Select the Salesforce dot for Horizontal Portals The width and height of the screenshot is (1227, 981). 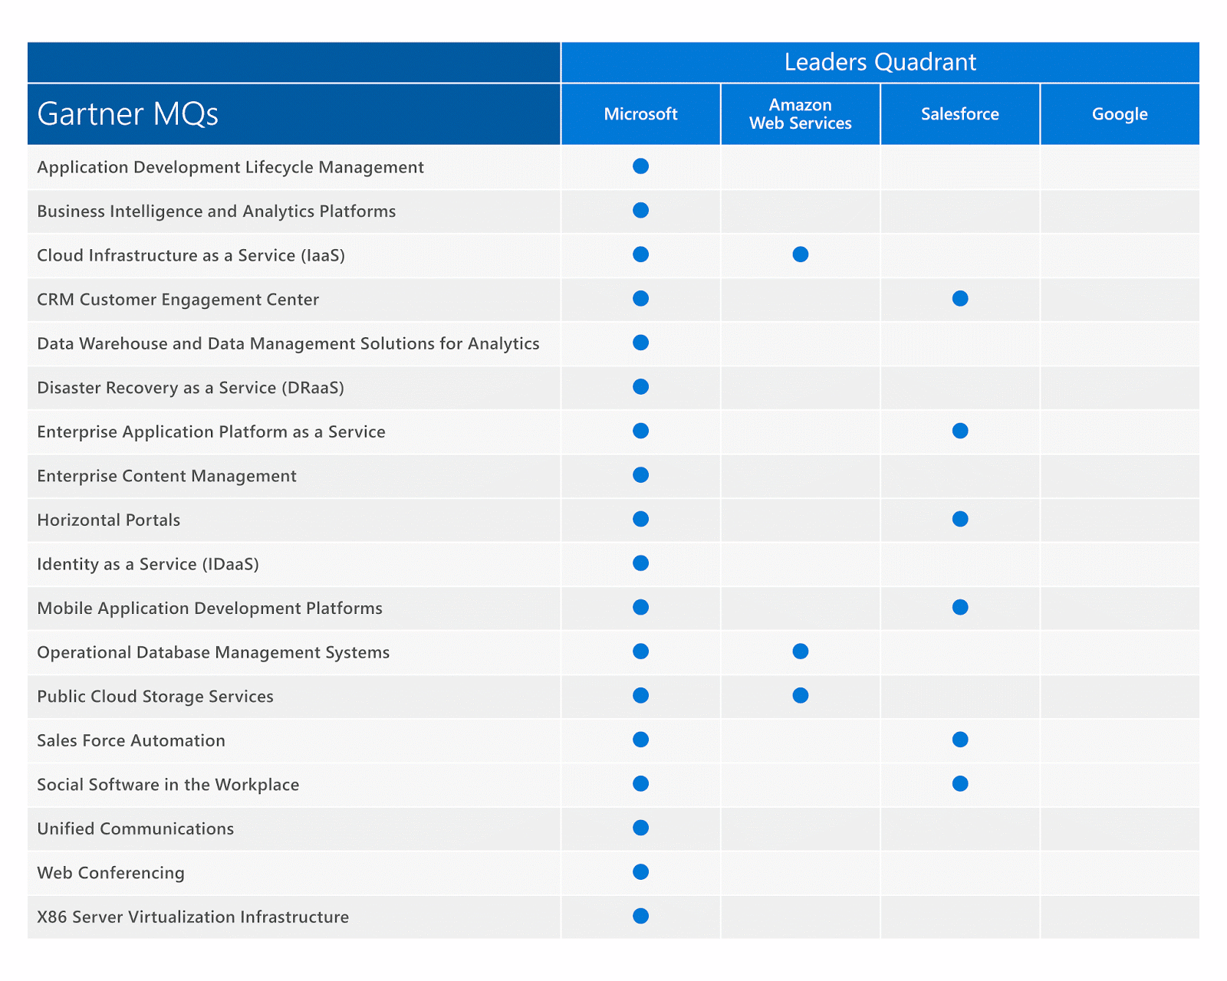point(959,520)
